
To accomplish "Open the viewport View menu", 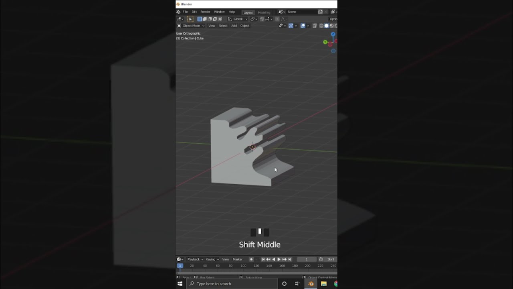I will [x=212, y=26].
